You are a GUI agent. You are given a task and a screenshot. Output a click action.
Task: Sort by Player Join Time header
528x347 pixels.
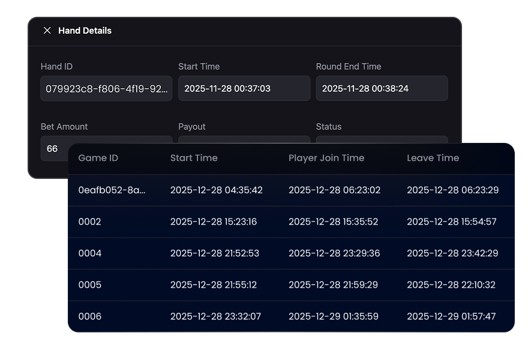(326, 158)
